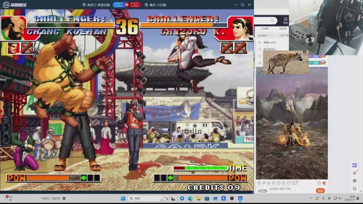The width and height of the screenshot is (363, 204).
Task: Open the settings gear in the right sidebar
Action: coord(354,180)
